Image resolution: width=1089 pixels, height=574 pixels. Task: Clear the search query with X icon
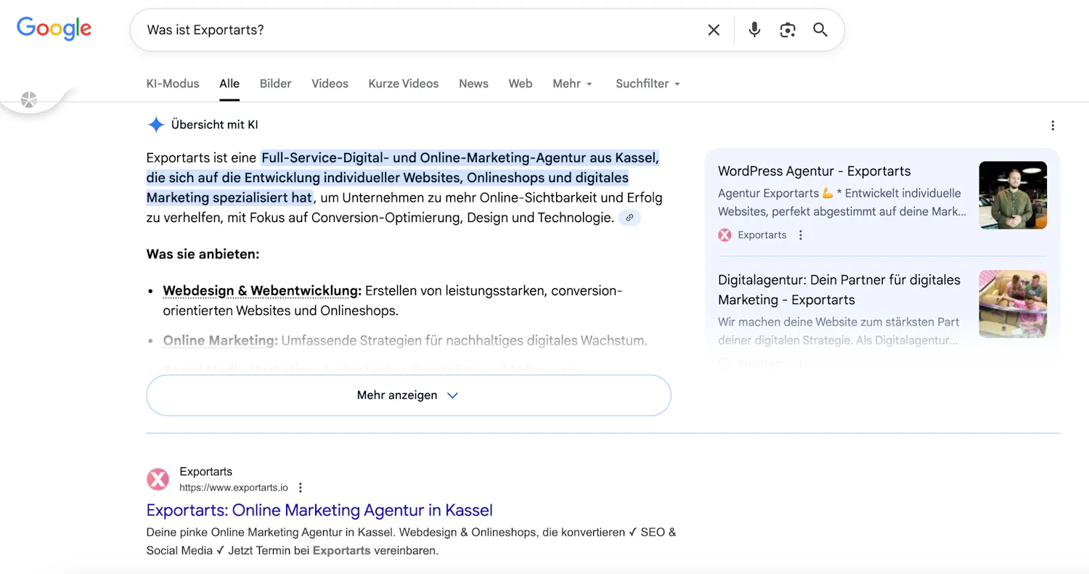[714, 30]
